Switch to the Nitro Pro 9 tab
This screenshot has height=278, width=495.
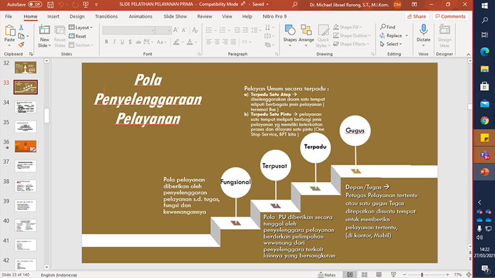coord(274,16)
